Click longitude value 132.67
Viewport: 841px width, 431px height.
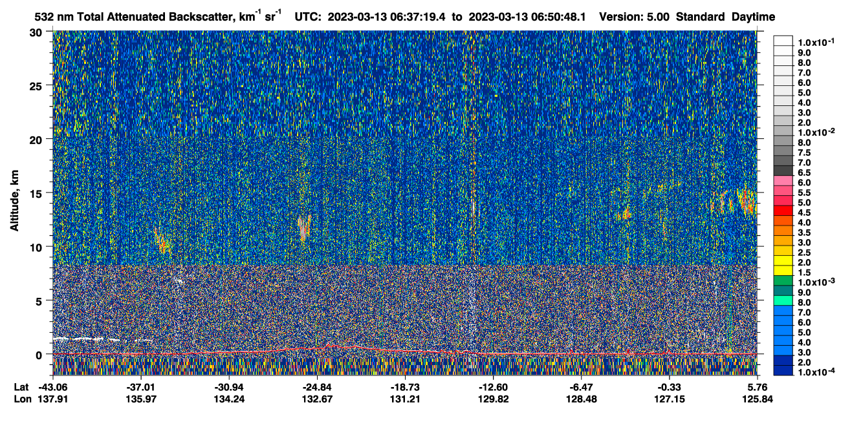[x=316, y=399]
